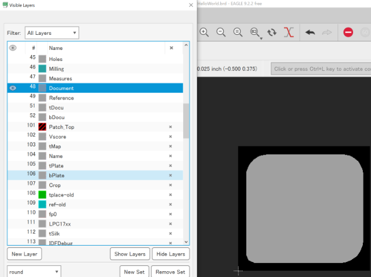Click the grayed GO icon in toolbar
The height and width of the screenshot is (277, 371).
[365, 32]
